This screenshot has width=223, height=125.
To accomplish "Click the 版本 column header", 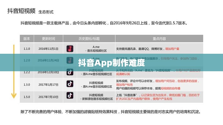I will click(27, 39).
